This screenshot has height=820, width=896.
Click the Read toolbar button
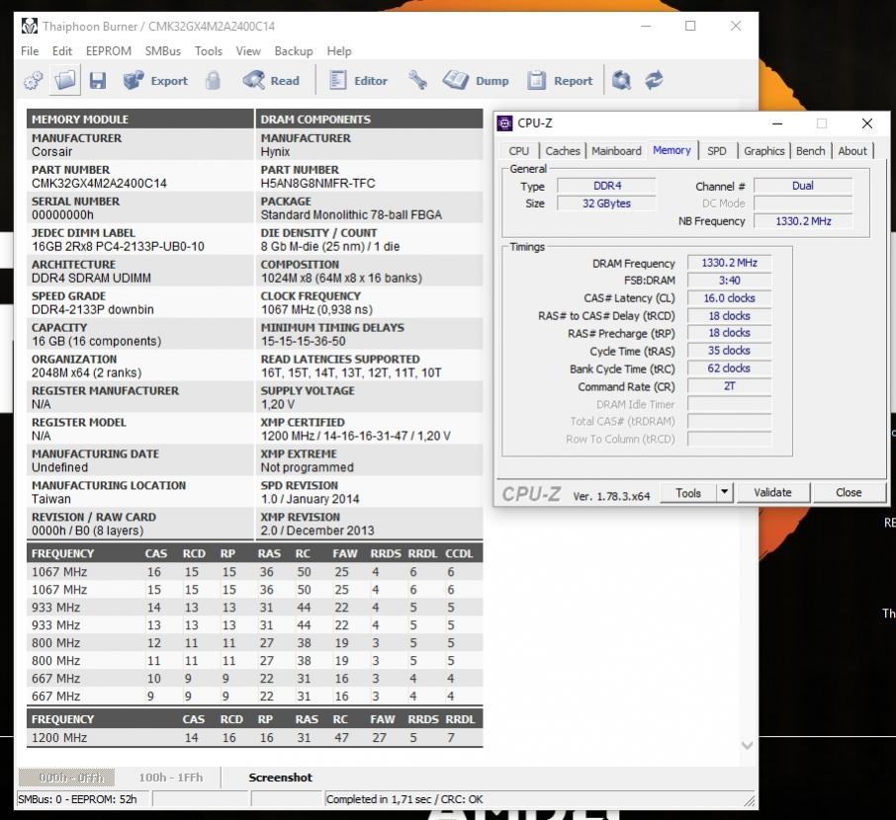pos(271,80)
